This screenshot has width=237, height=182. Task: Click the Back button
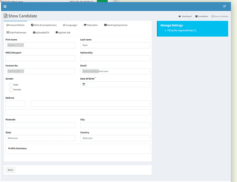click(x=10, y=170)
